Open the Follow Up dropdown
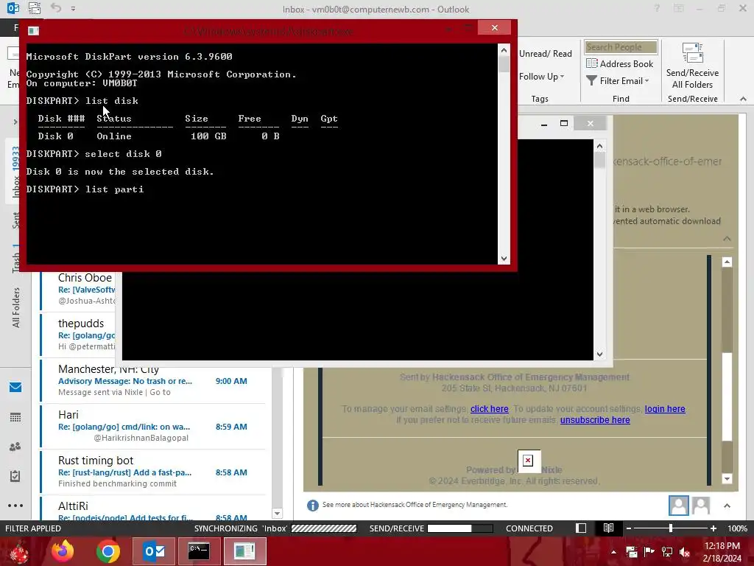The width and height of the screenshot is (754, 566). (x=541, y=77)
